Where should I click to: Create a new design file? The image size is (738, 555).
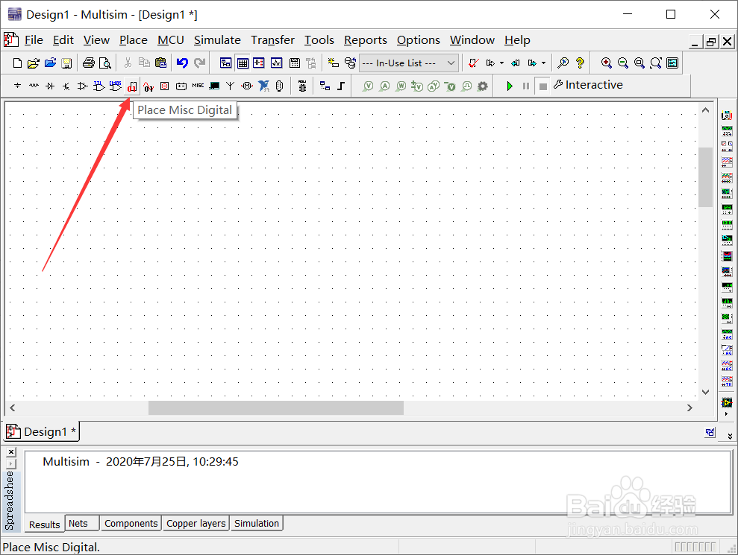[x=17, y=63]
